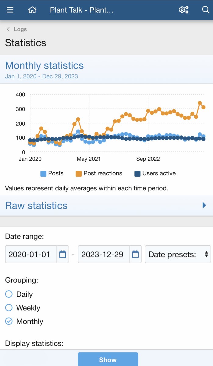The width and height of the screenshot is (213, 366).
Task: Expand the Raw statistics section
Action: pyautogui.click(x=204, y=205)
